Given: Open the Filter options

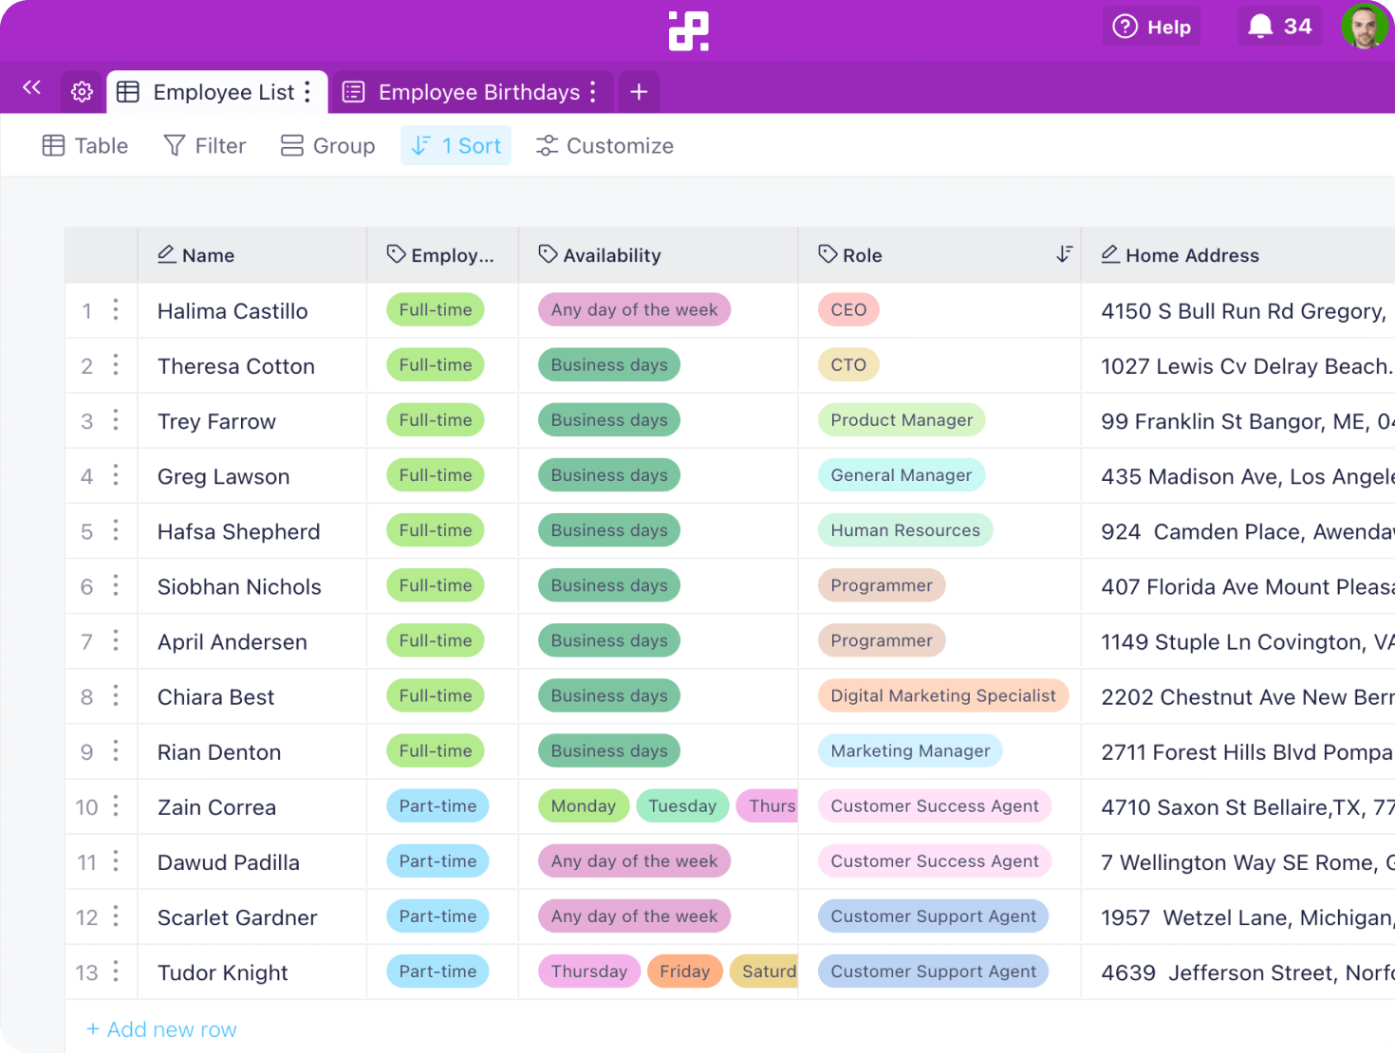Looking at the screenshot, I should pos(205,146).
